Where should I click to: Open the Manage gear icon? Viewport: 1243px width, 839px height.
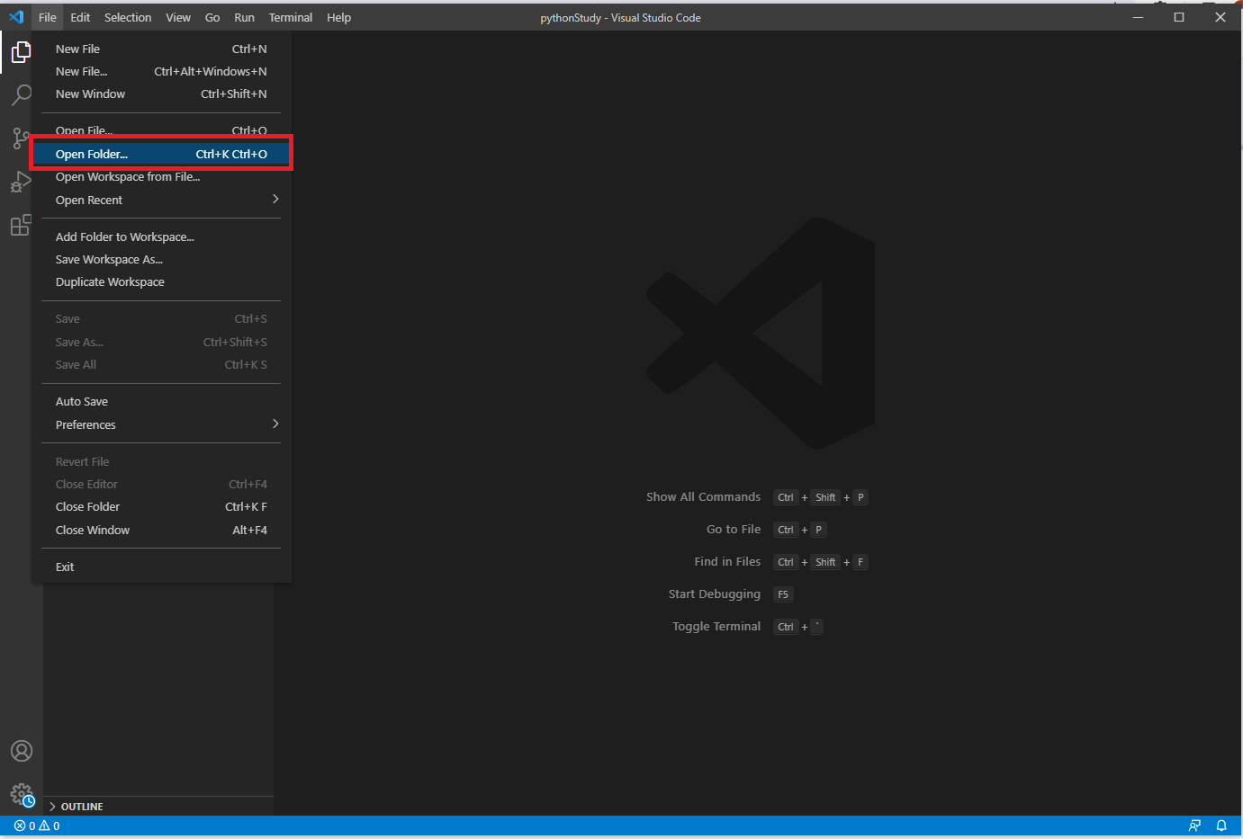click(x=22, y=794)
